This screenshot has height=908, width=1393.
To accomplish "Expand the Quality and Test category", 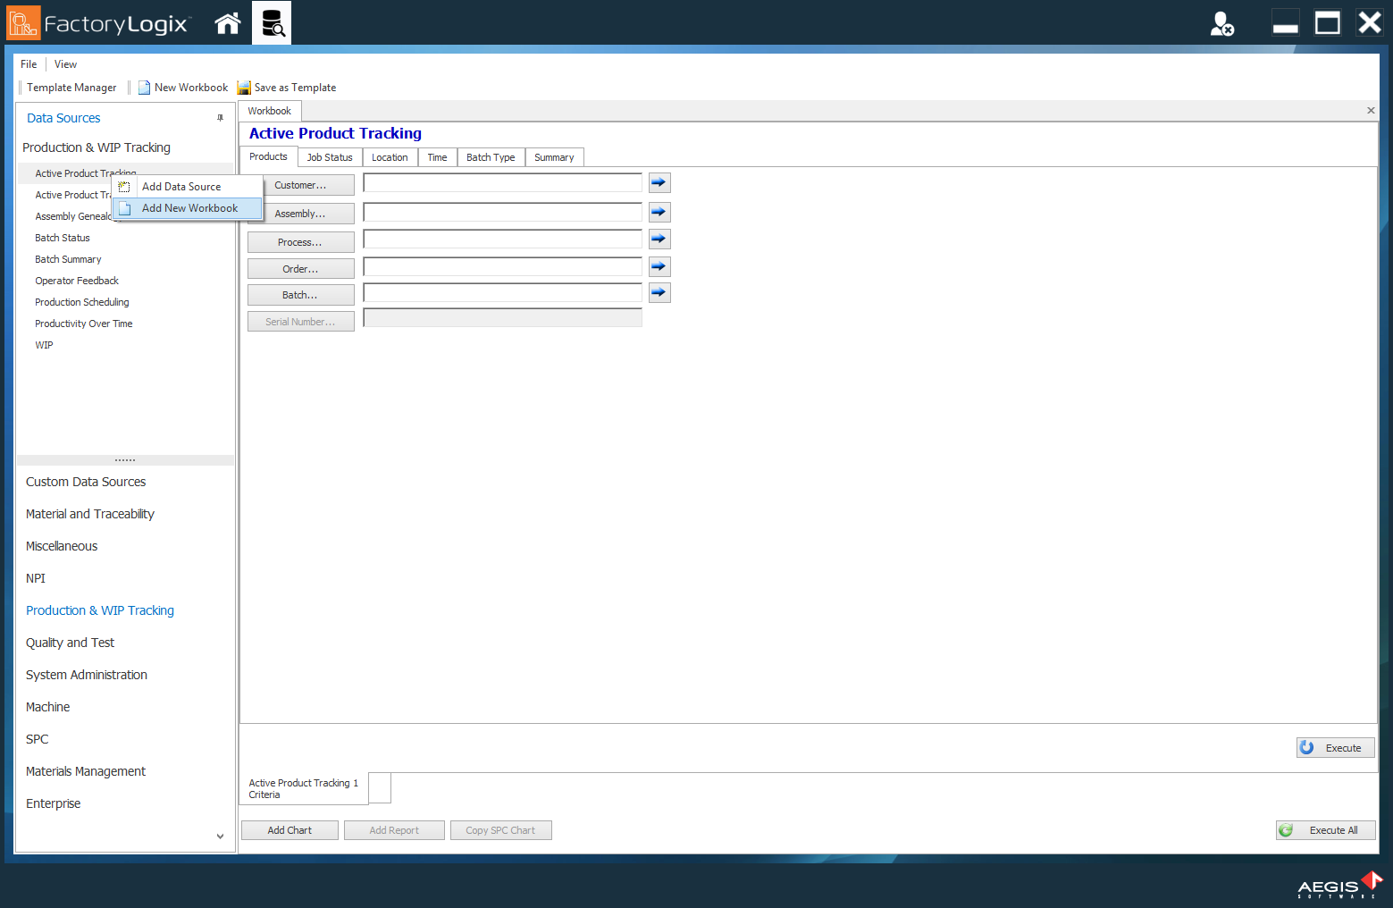I will (x=70, y=642).
